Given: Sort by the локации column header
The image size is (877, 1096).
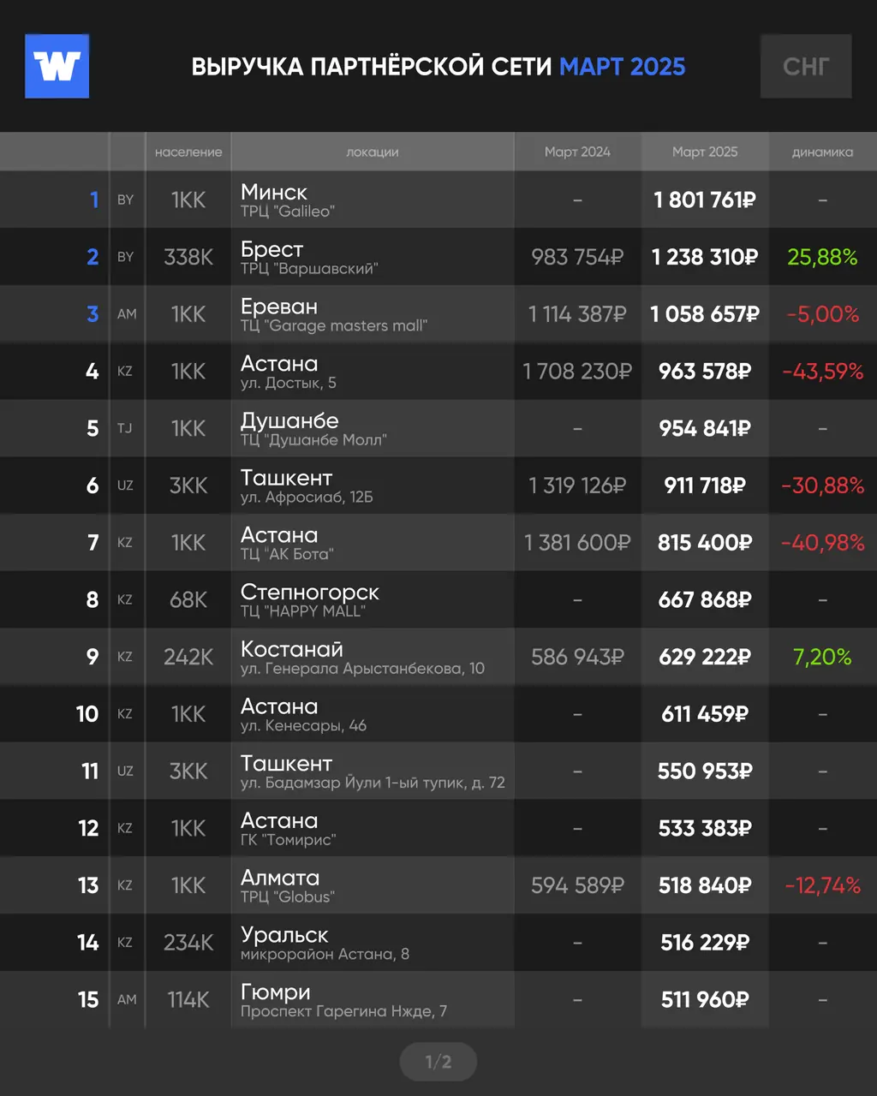Looking at the screenshot, I should (373, 152).
